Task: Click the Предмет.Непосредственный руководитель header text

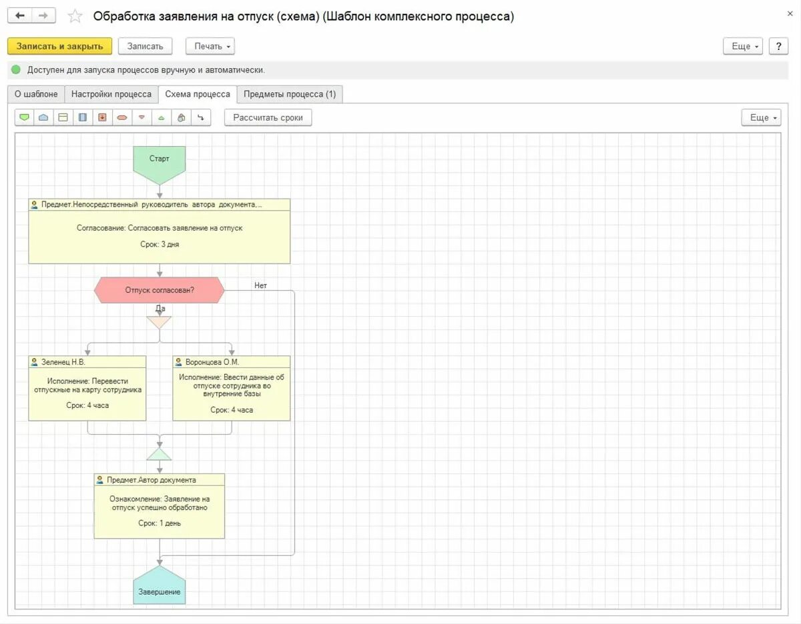Action: pos(152,205)
